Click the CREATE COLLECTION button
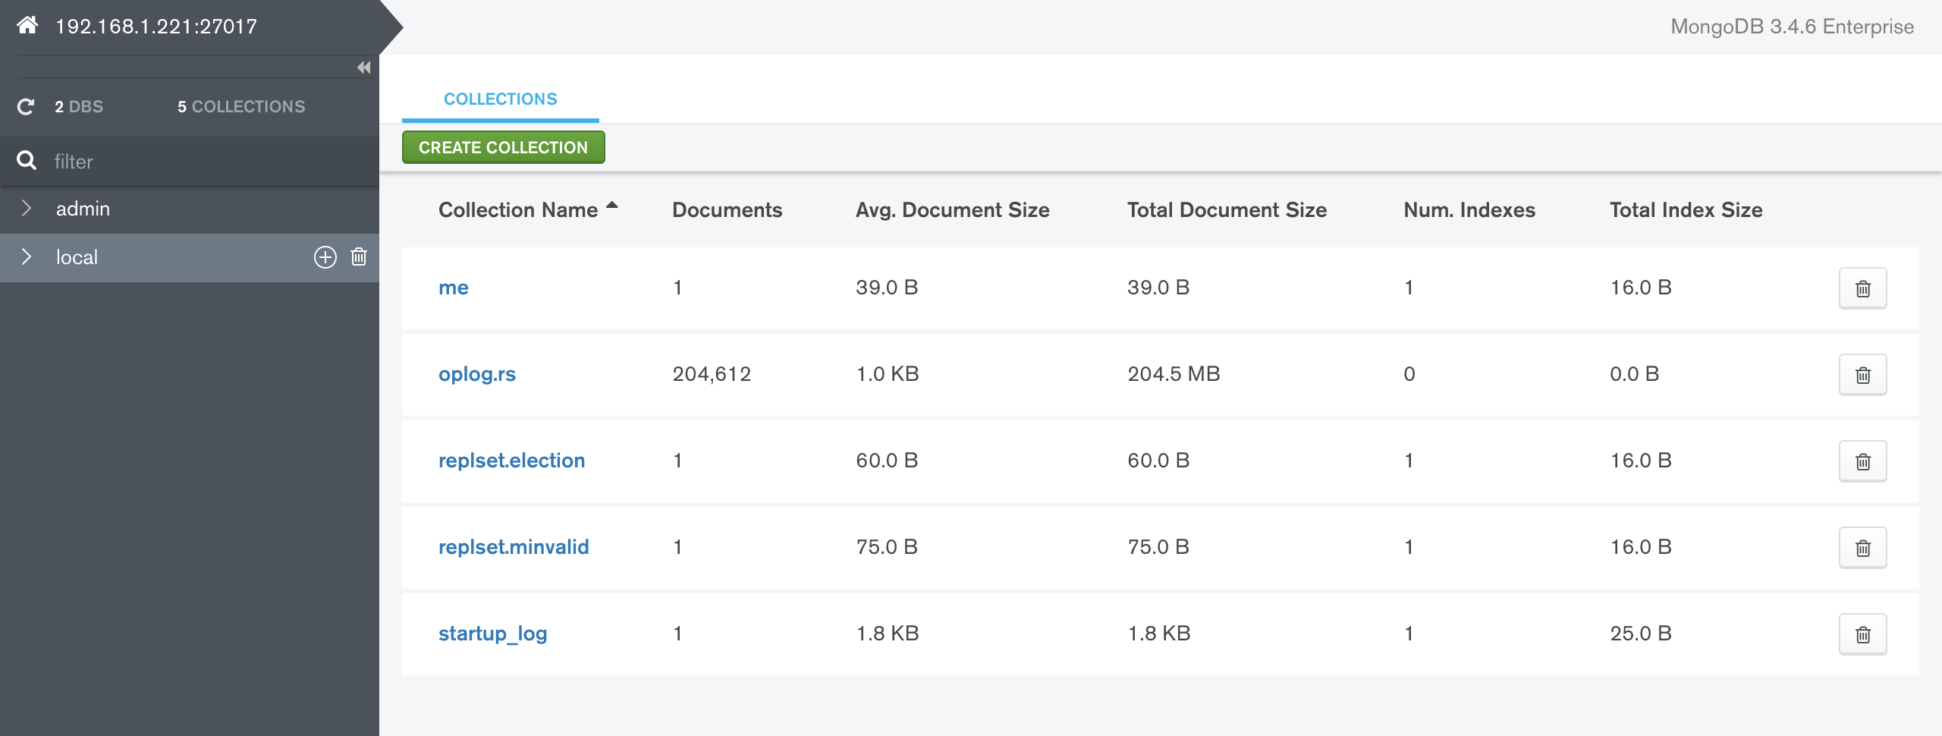This screenshot has width=1942, height=736. [x=503, y=146]
